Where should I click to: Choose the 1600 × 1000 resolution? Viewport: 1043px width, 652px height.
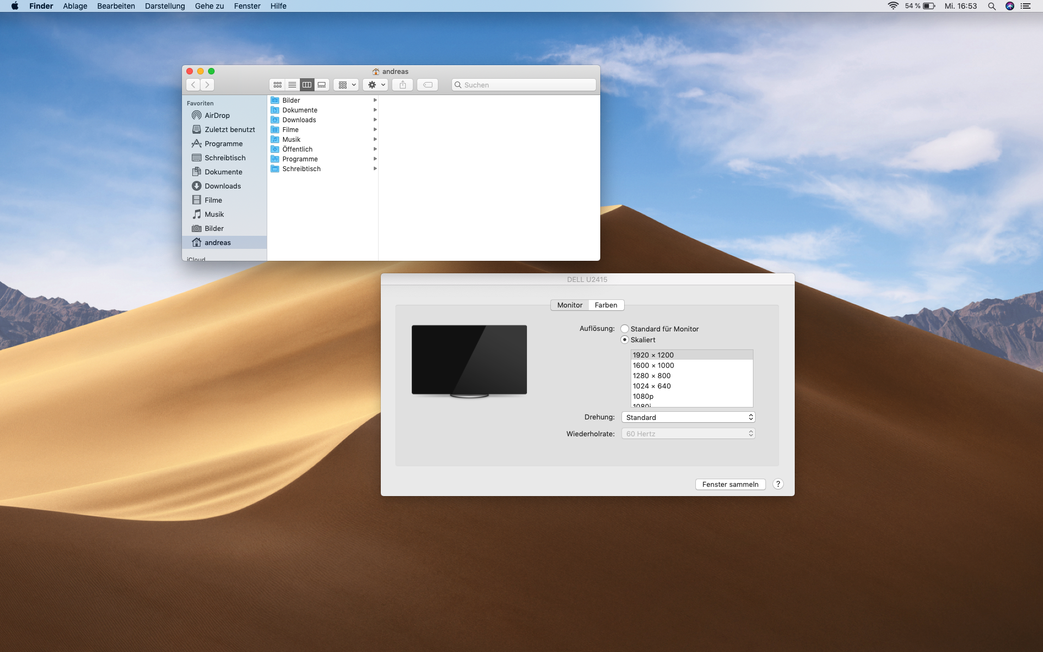(654, 365)
